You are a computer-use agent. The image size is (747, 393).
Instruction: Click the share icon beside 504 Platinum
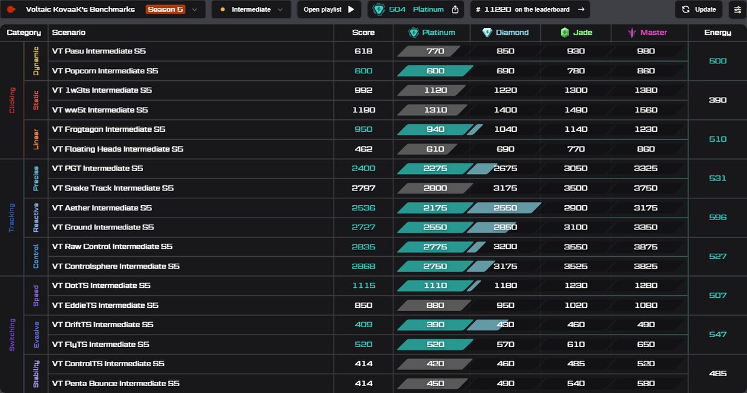(455, 9)
